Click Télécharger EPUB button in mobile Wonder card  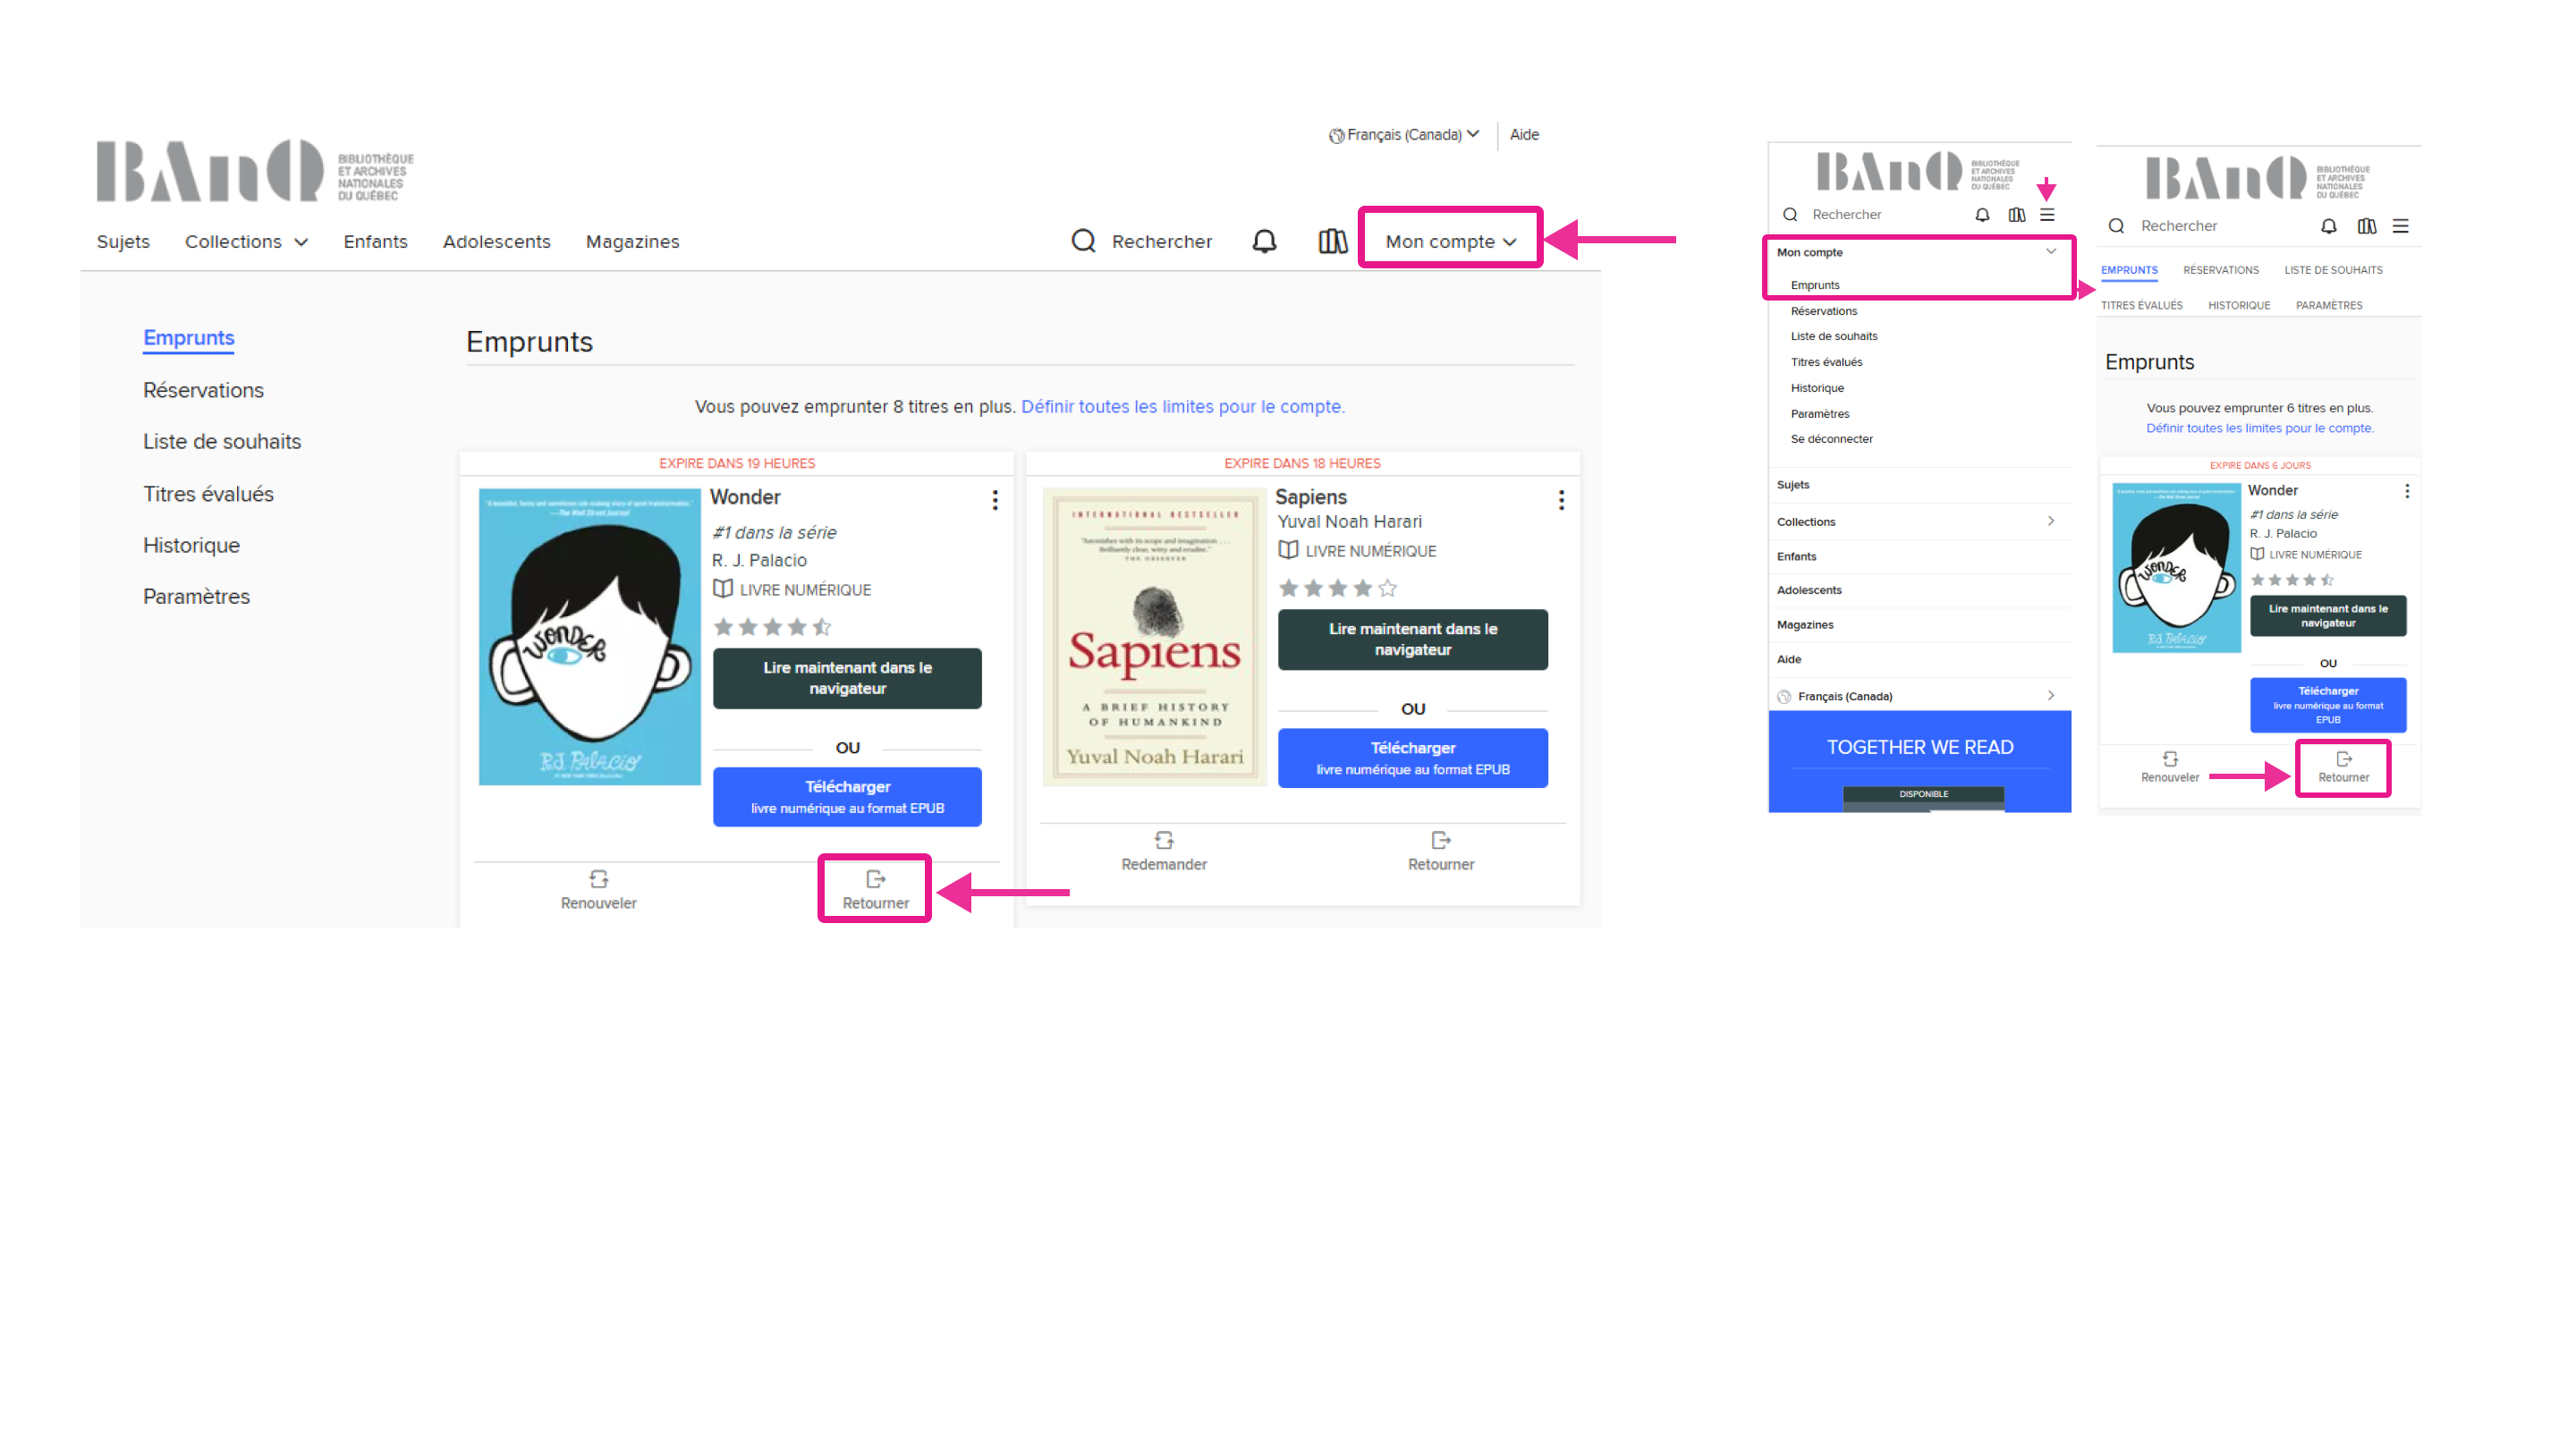(x=2327, y=705)
